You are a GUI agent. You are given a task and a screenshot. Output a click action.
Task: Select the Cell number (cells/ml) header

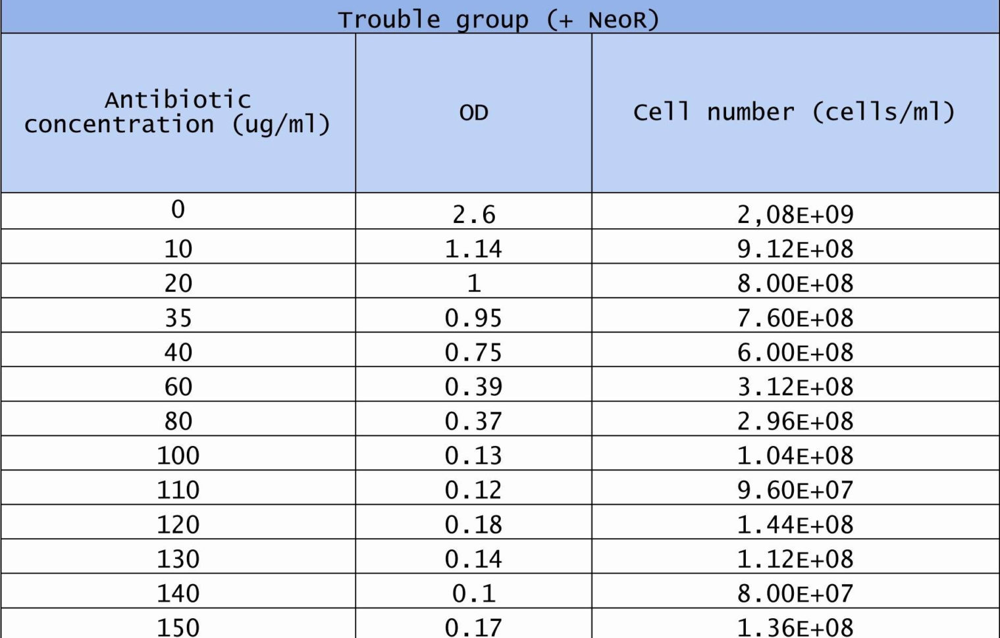click(x=795, y=112)
